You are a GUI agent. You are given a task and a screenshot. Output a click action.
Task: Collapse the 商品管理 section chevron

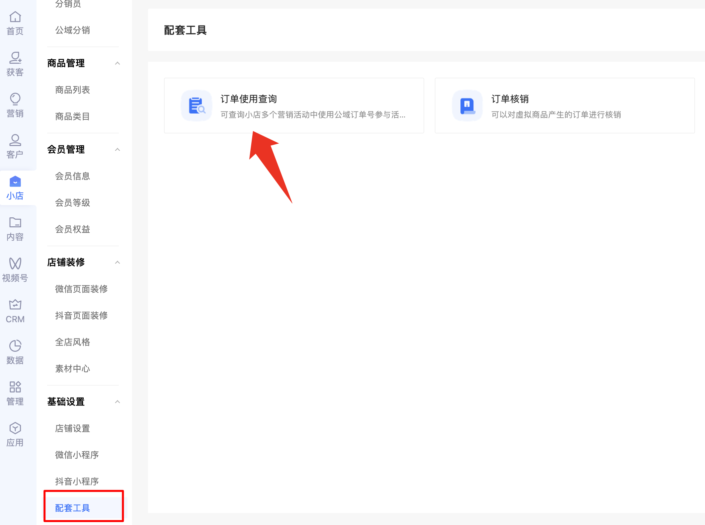pos(118,63)
